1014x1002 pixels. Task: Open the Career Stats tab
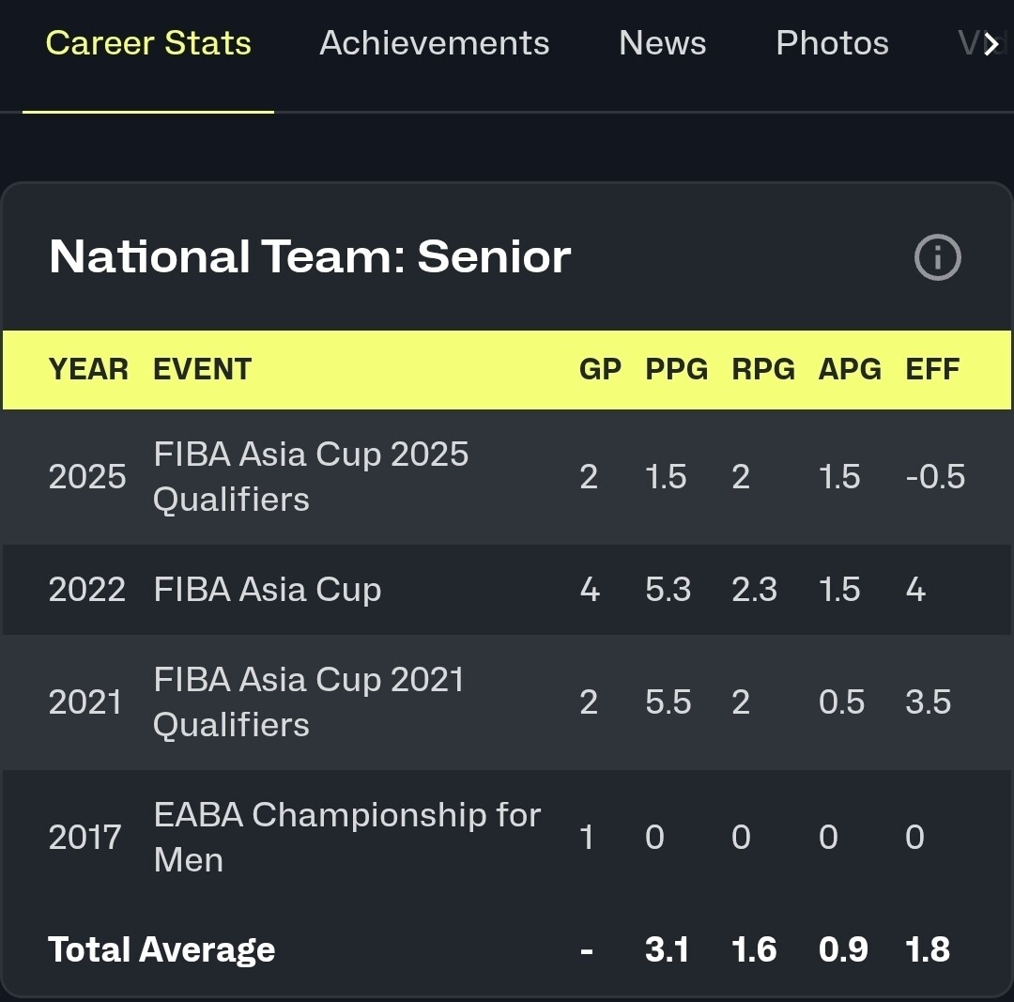click(148, 43)
